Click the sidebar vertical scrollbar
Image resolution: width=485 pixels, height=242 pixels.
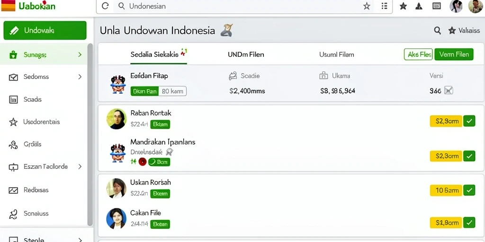click(x=90, y=134)
